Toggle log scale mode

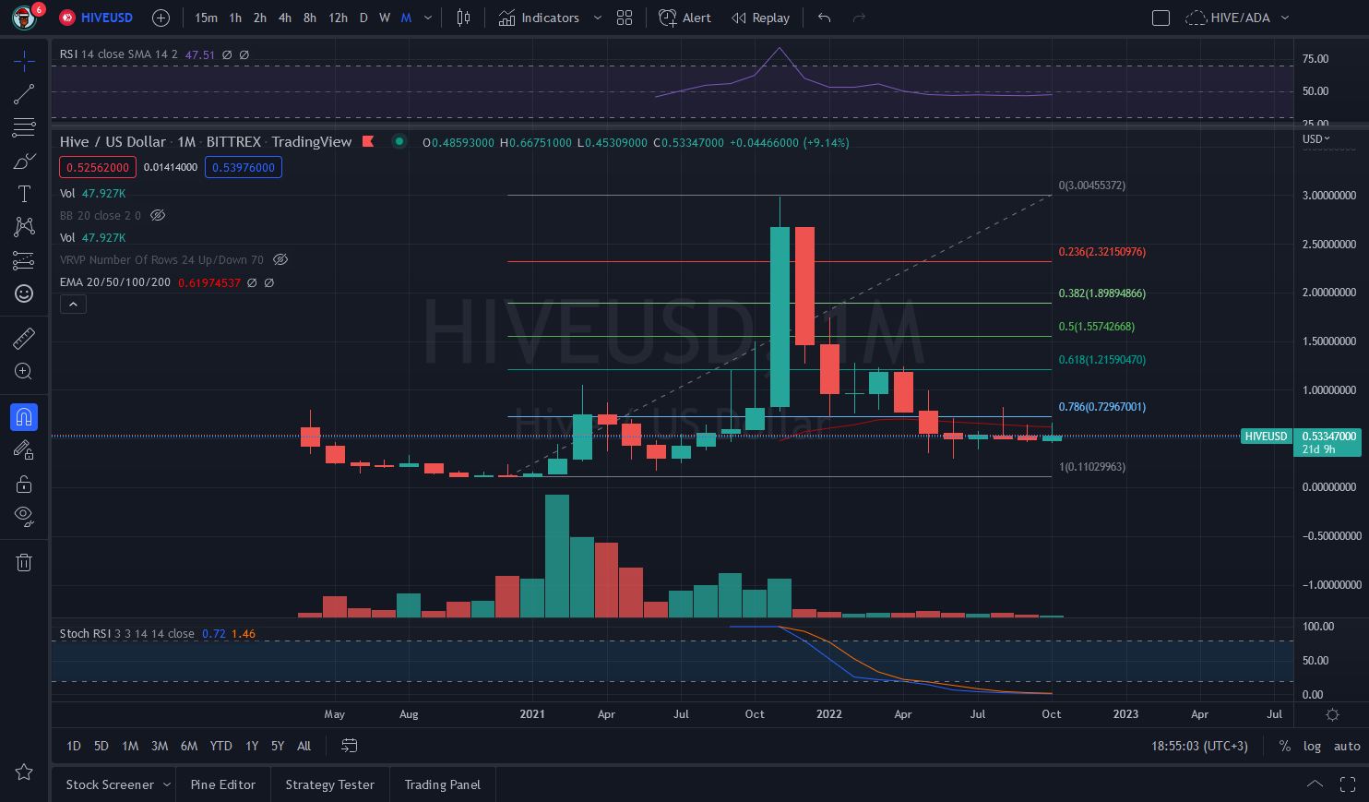(x=1312, y=746)
